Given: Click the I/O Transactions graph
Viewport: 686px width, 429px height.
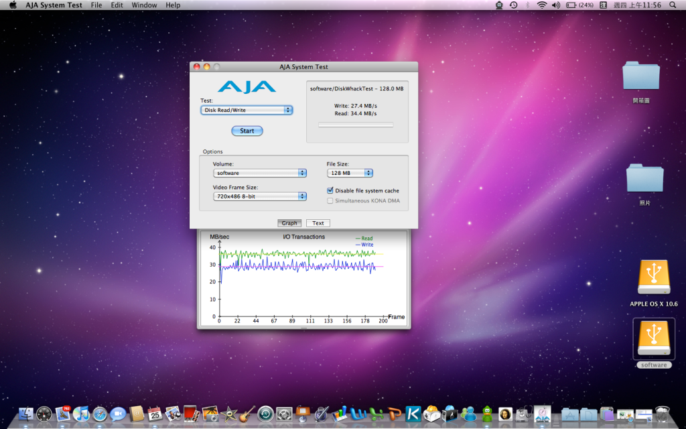Looking at the screenshot, I should pos(303,279).
